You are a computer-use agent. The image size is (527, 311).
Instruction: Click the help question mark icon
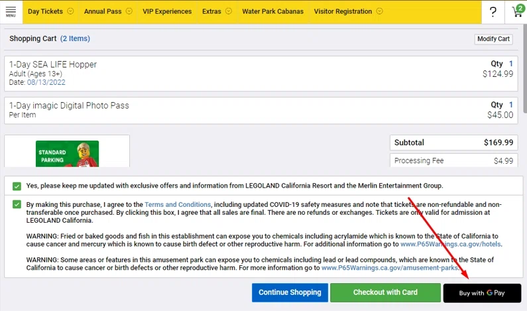[x=493, y=12]
